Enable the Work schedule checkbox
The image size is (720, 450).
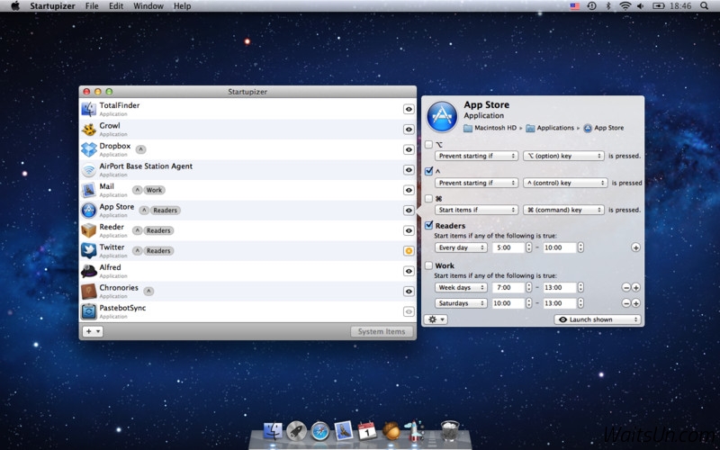(429, 265)
